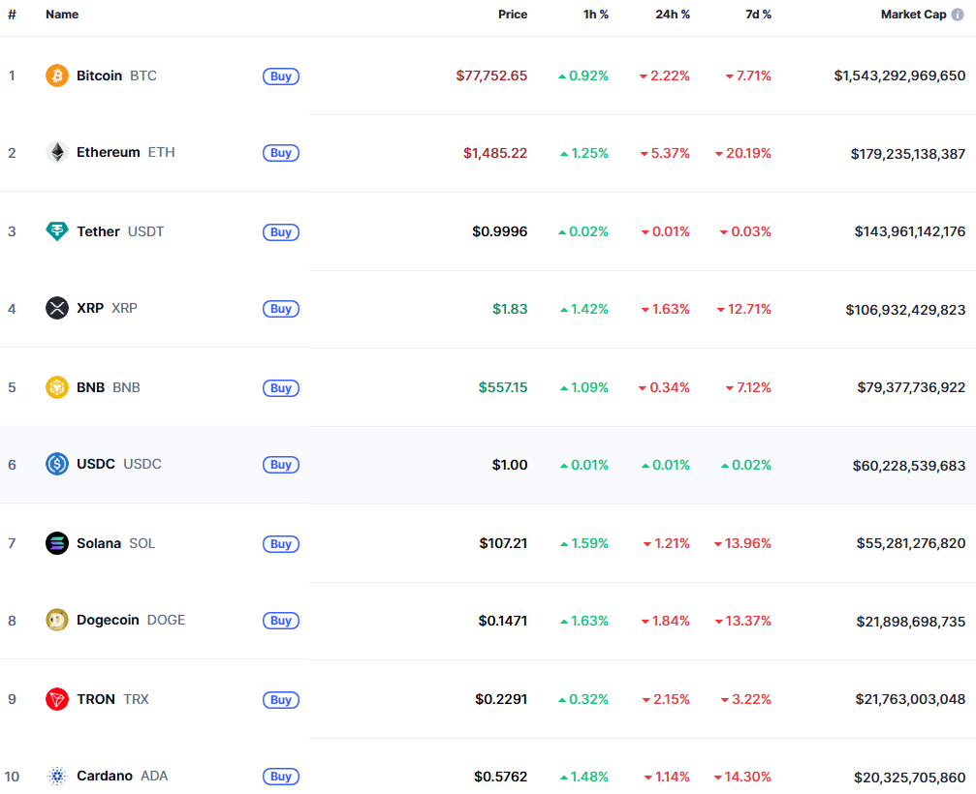
Task: Sort by the Name column header
Action: pyautogui.click(x=62, y=15)
